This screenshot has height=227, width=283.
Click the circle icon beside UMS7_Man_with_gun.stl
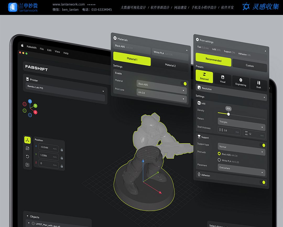33,223
